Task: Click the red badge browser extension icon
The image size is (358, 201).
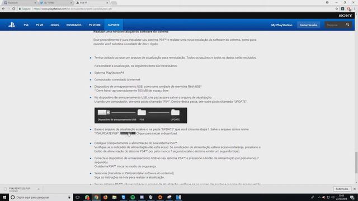Action: [349, 9]
